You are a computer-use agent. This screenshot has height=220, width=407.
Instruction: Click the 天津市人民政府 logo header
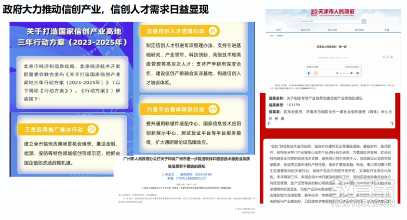coord(333,12)
